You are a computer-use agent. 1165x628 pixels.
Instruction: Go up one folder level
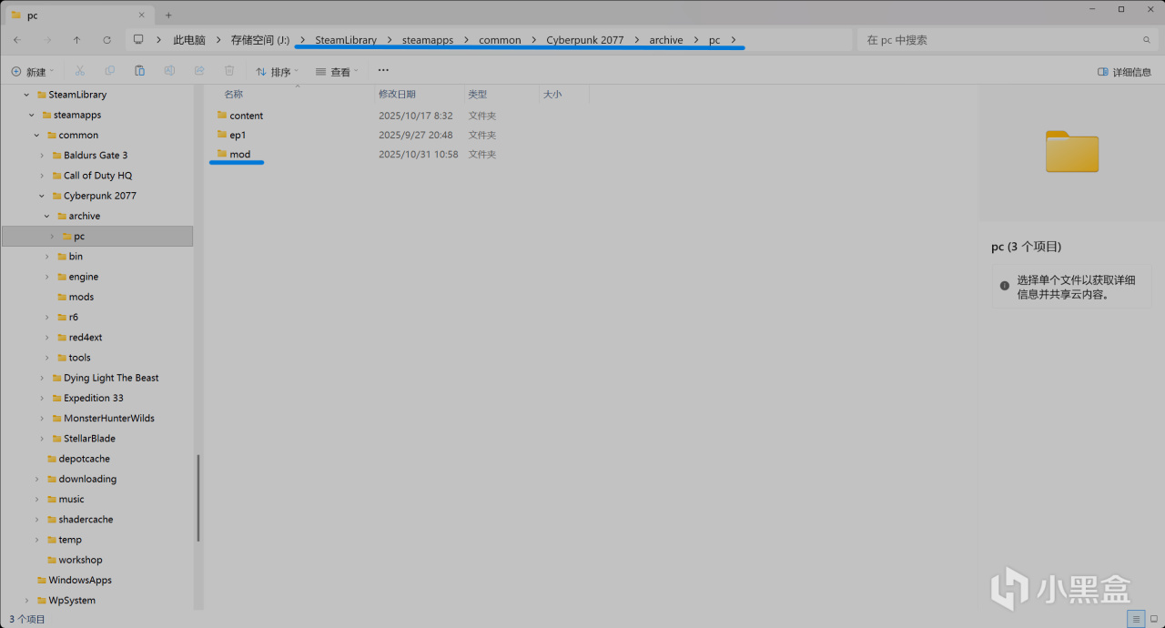[77, 40]
